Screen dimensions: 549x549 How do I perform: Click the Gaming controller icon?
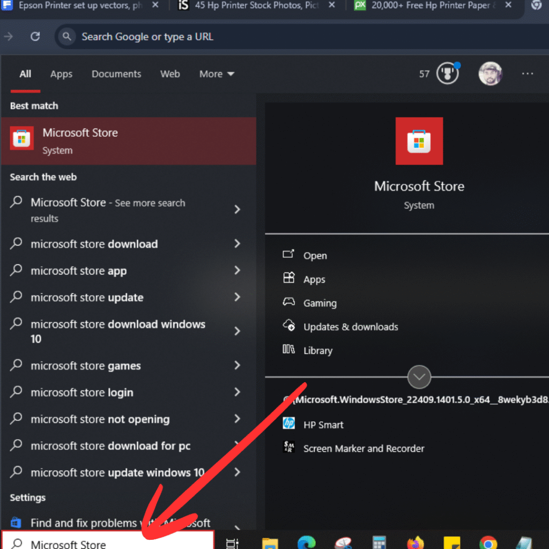pyautogui.click(x=288, y=301)
